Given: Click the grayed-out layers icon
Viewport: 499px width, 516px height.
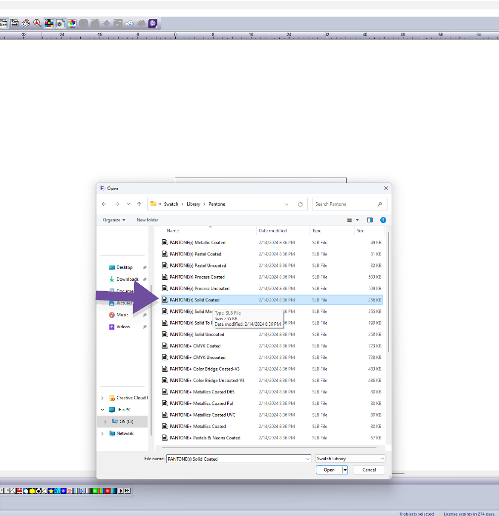Looking at the screenshot, I should (106, 23).
